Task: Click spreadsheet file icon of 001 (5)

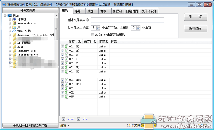Action: tap(66, 59)
